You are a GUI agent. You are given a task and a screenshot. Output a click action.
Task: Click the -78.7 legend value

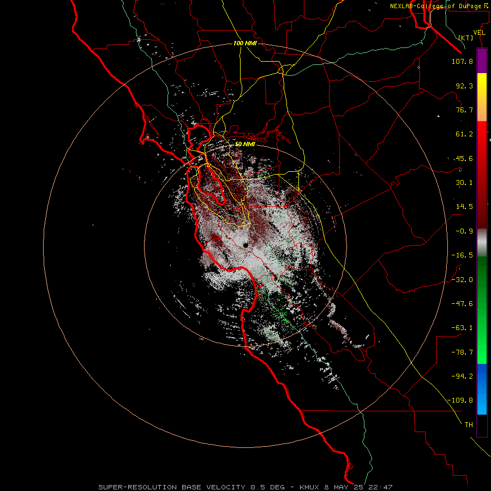point(462,352)
